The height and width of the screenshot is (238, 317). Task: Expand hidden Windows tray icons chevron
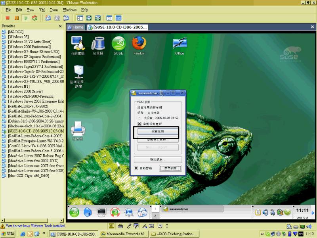coord(262,234)
